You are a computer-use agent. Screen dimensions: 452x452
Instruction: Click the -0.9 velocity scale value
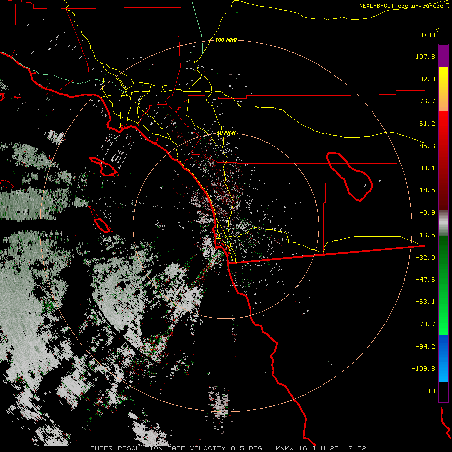[427, 213]
